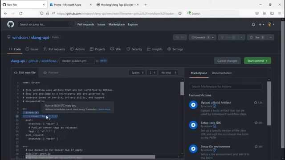Click the Search or jump to field
Image resolution: width=285 pixels, height=160 pixels.
[45, 24]
